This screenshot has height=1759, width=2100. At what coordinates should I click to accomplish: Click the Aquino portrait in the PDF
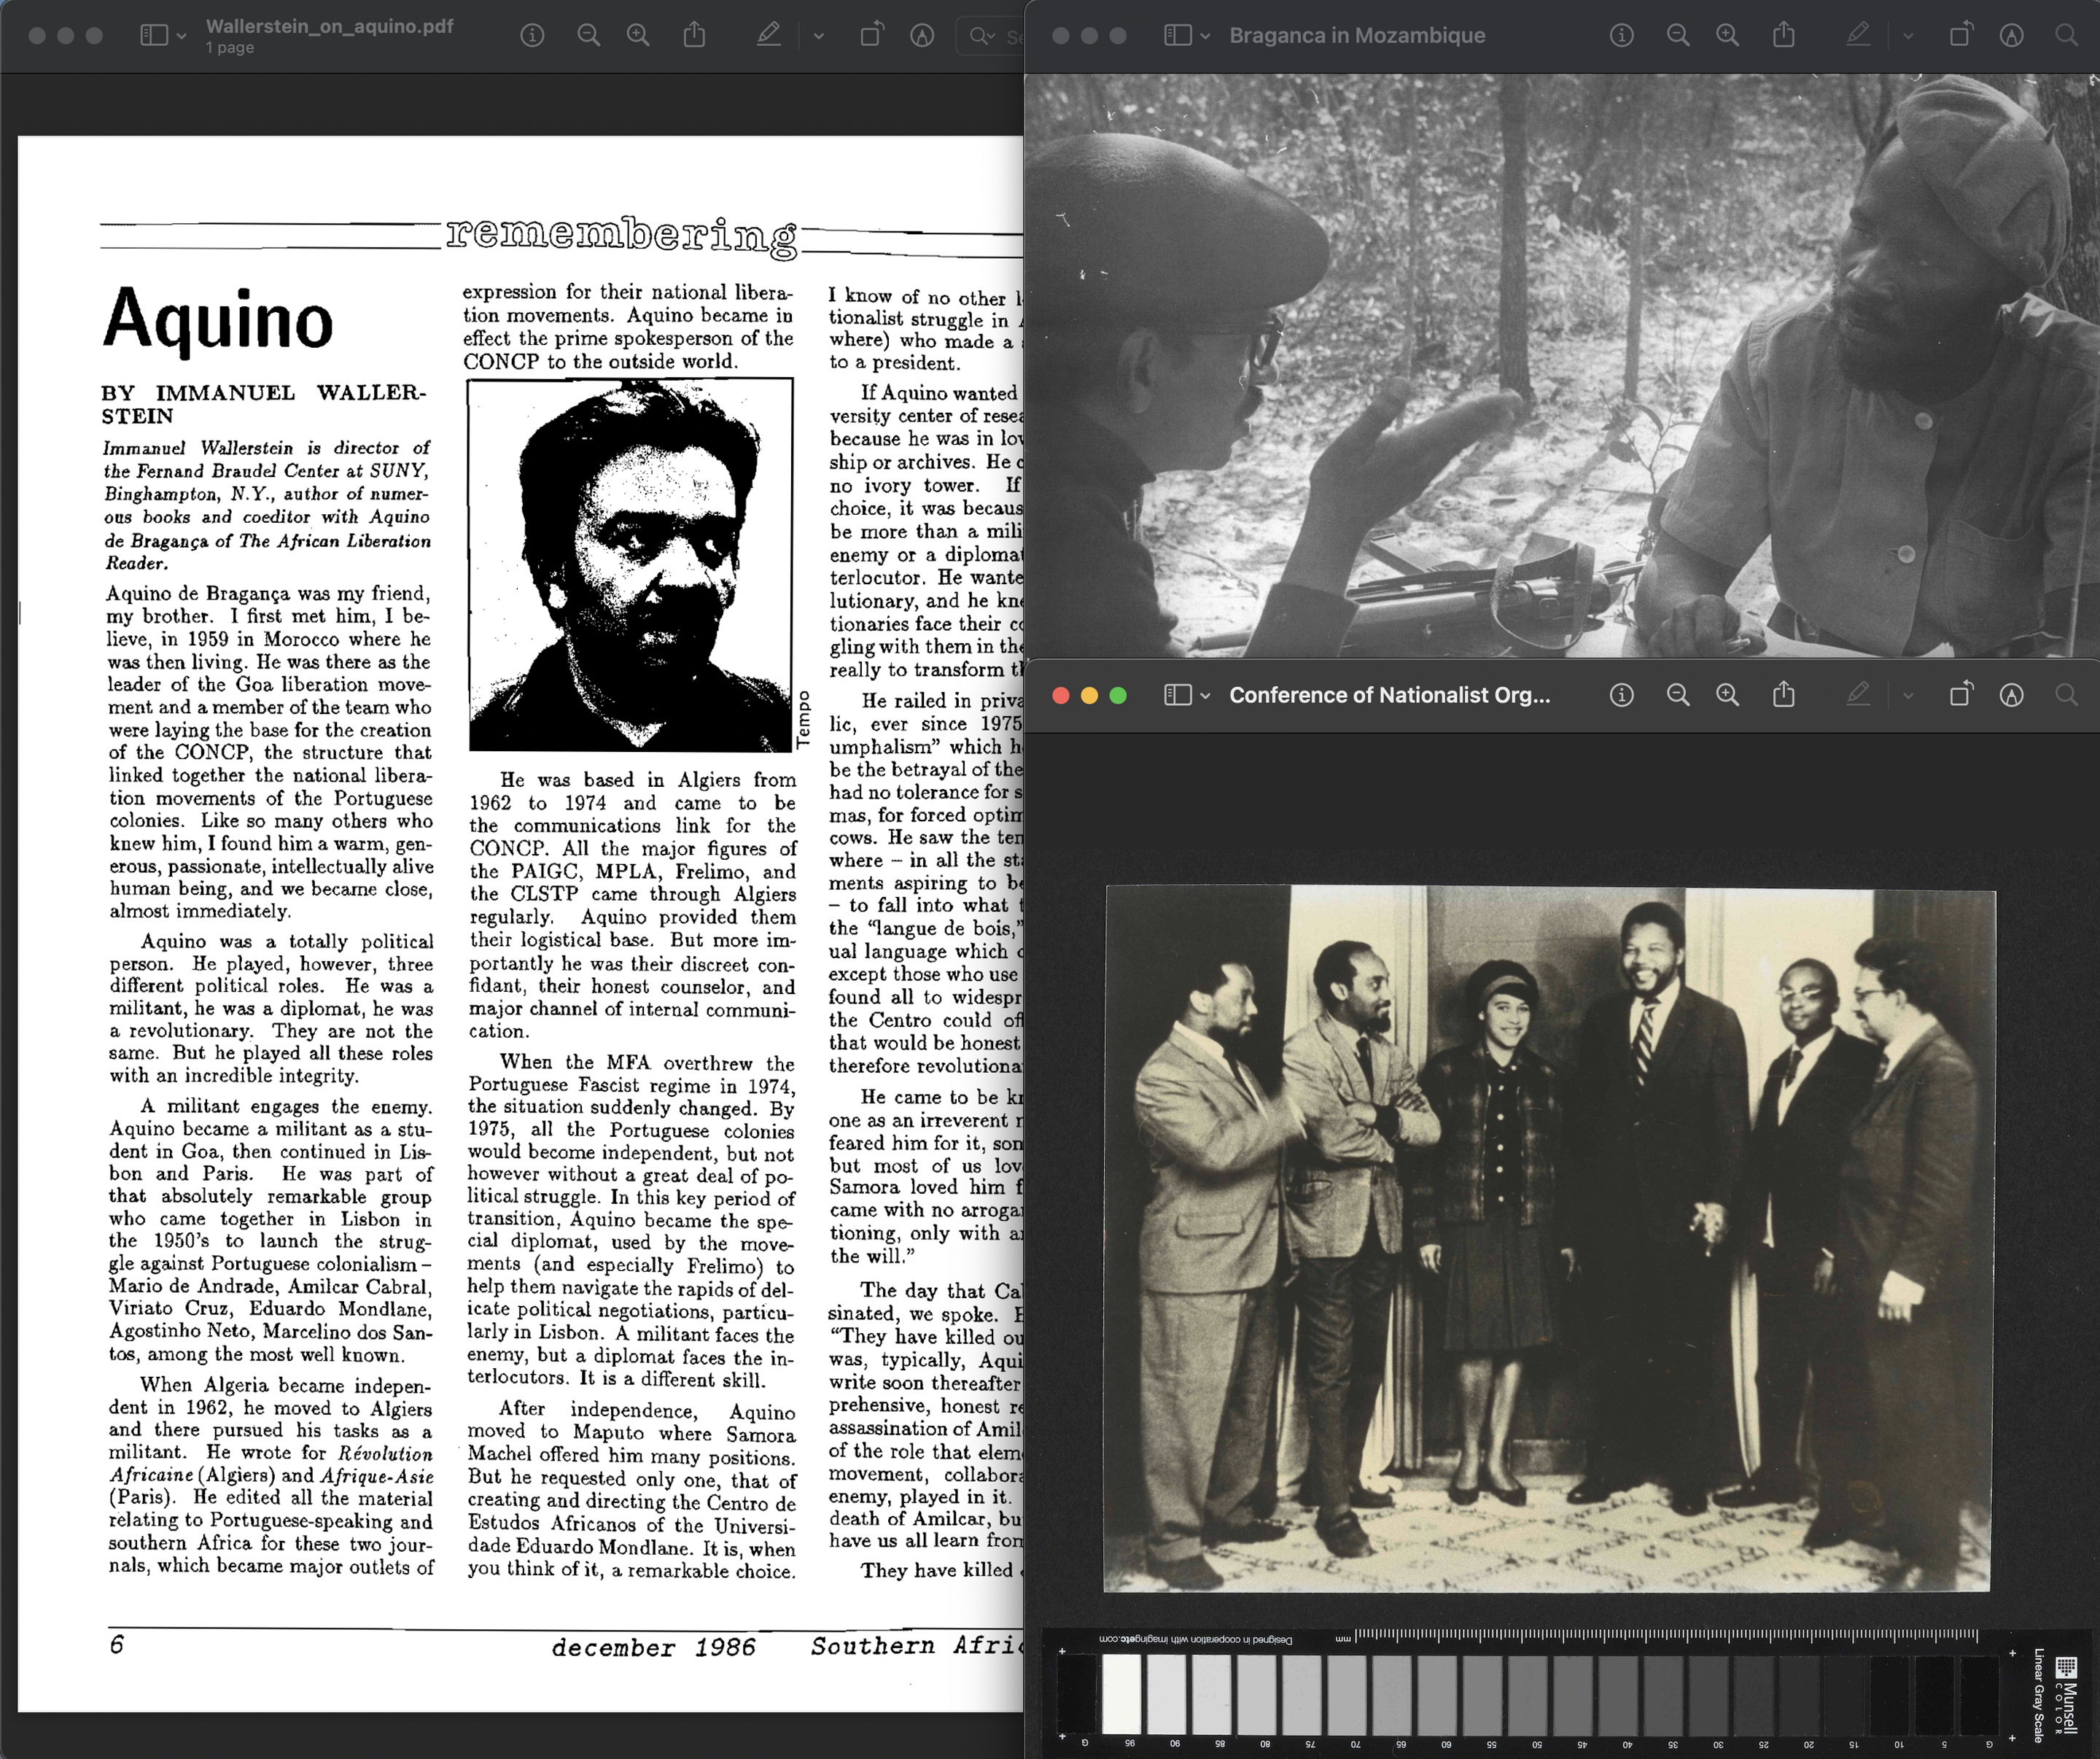click(x=630, y=565)
